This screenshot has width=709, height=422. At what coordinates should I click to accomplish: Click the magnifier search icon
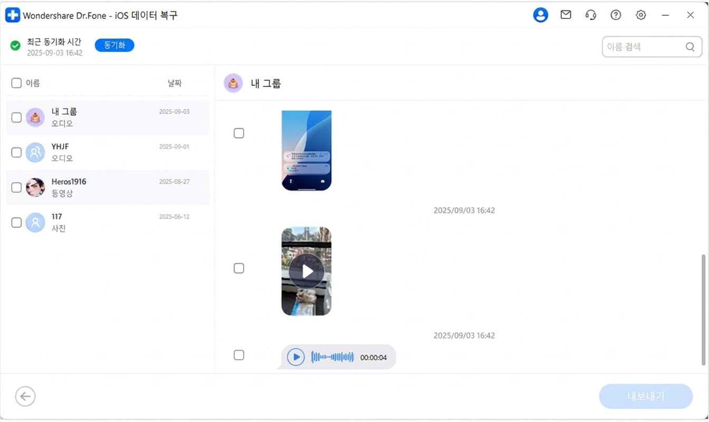point(690,47)
